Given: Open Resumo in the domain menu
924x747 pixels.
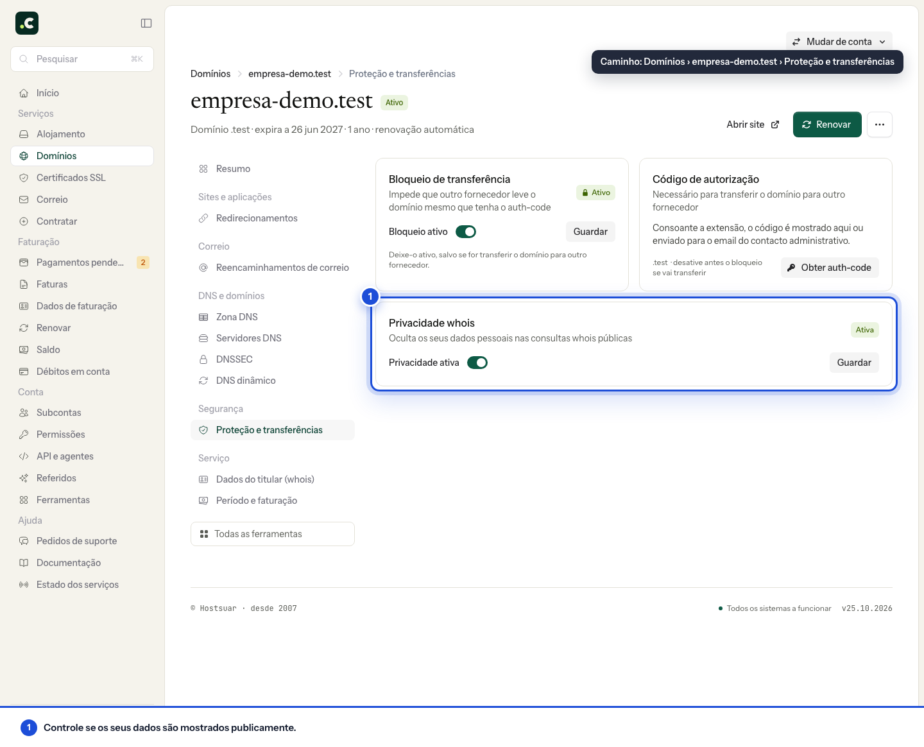Looking at the screenshot, I should pos(273,169).
